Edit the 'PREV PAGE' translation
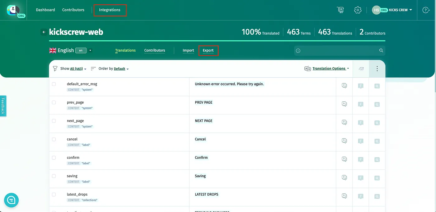436x212 pixels. (x=204, y=102)
